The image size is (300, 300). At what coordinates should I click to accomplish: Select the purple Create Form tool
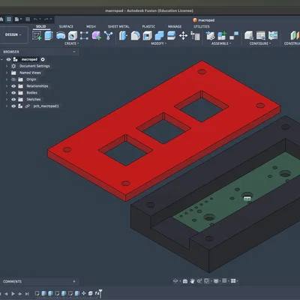tap(96, 35)
